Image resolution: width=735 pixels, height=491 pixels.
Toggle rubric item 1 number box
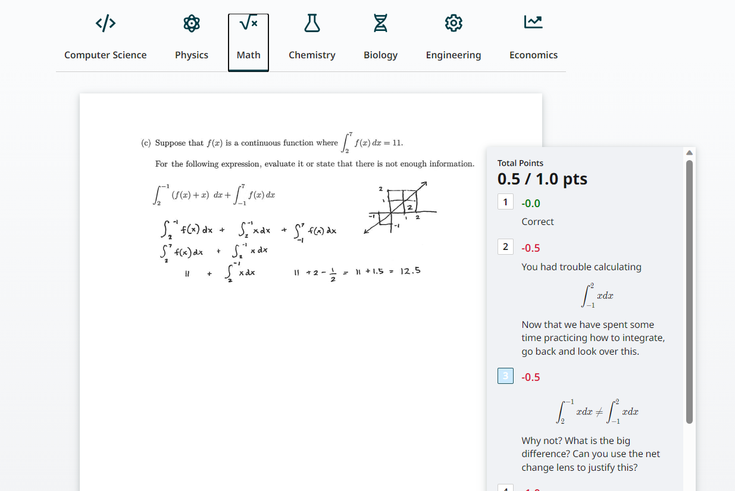[505, 202]
